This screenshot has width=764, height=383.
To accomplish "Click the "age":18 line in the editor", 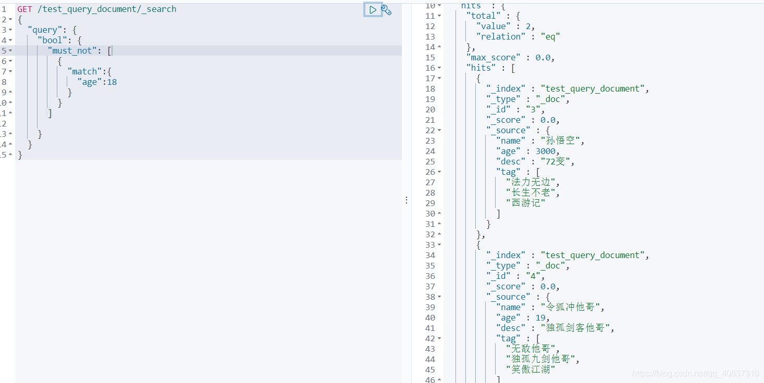I will tap(97, 82).
